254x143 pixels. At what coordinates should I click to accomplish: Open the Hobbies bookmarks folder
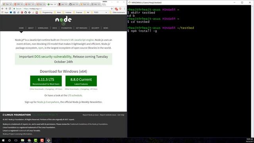point(67,12)
